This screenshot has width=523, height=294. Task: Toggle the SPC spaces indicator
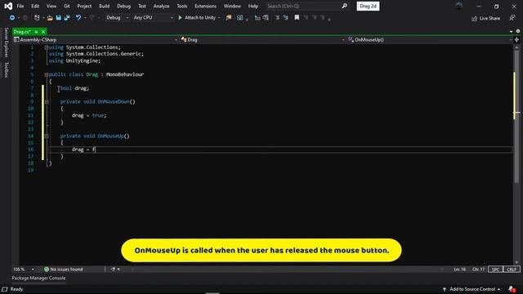[x=495, y=269]
